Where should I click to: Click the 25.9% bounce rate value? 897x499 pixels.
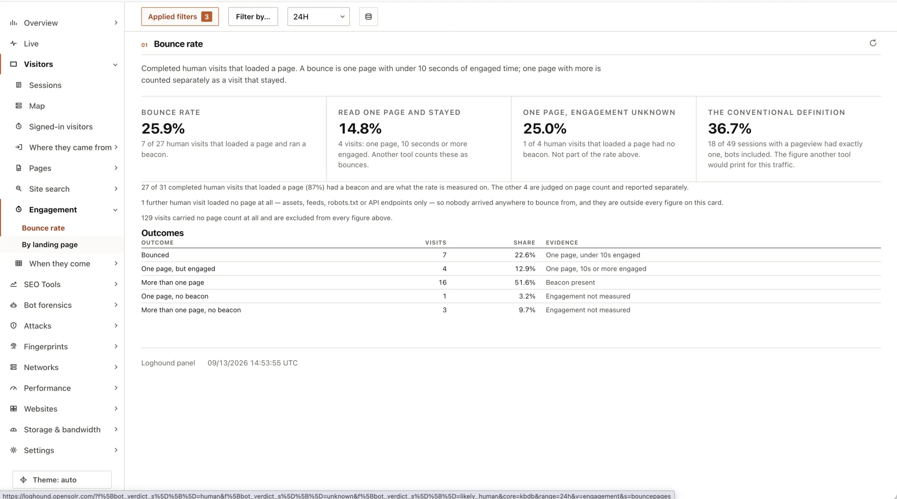click(x=163, y=129)
